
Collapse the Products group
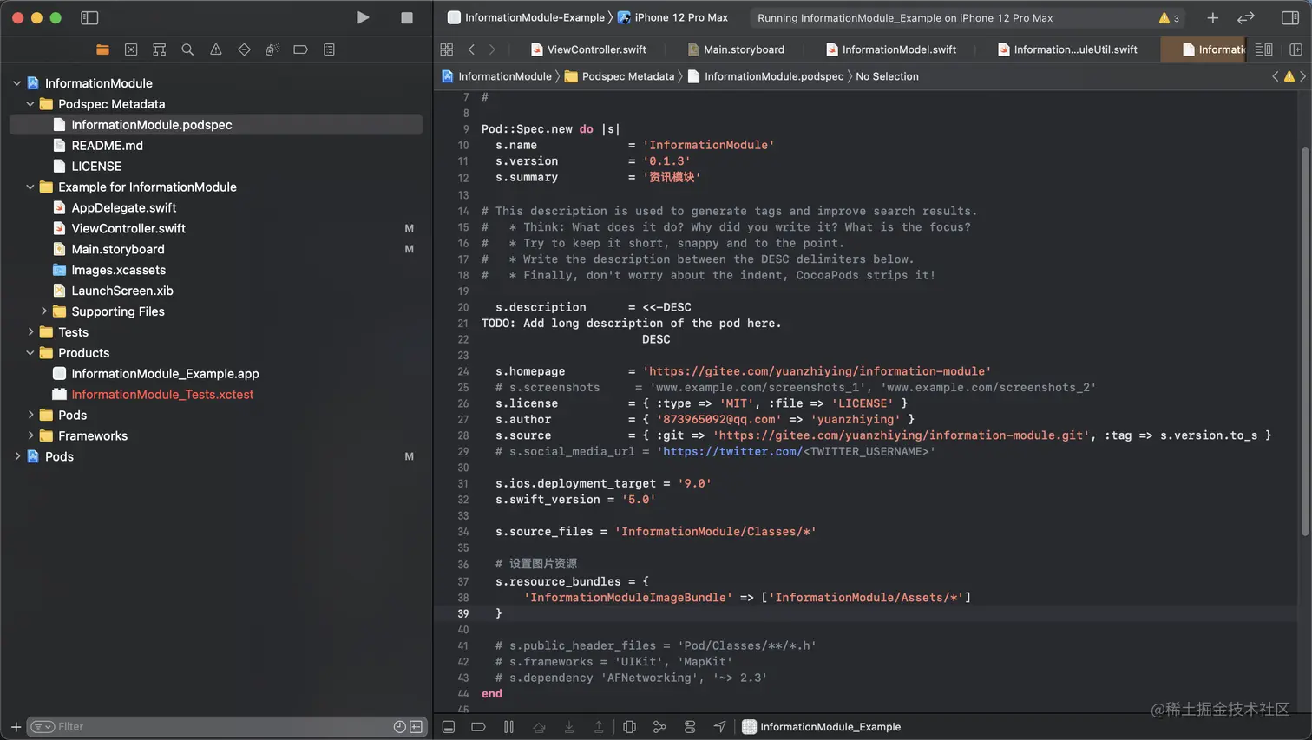[x=30, y=353]
